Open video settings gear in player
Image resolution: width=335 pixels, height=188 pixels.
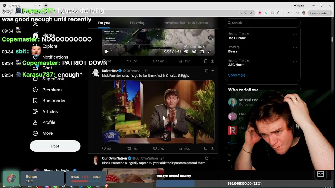194,51
